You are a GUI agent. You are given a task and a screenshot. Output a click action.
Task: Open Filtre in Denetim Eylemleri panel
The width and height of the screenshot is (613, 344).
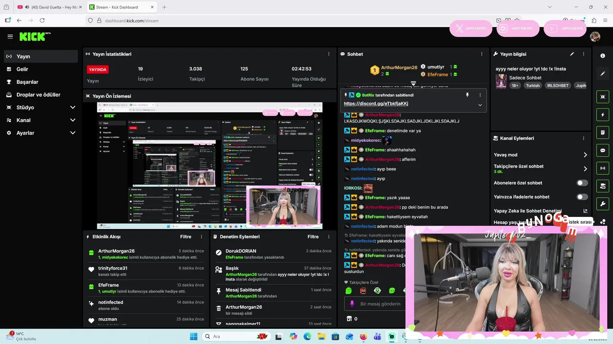click(x=313, y=236)
